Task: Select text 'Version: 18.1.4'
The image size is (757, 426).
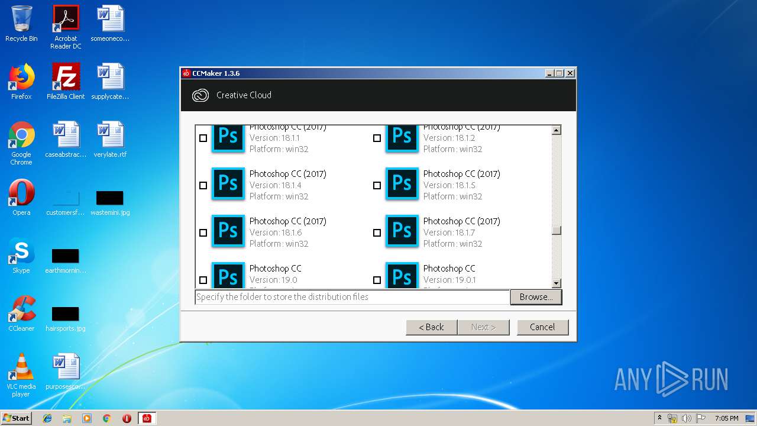Action: pos(276,185)
